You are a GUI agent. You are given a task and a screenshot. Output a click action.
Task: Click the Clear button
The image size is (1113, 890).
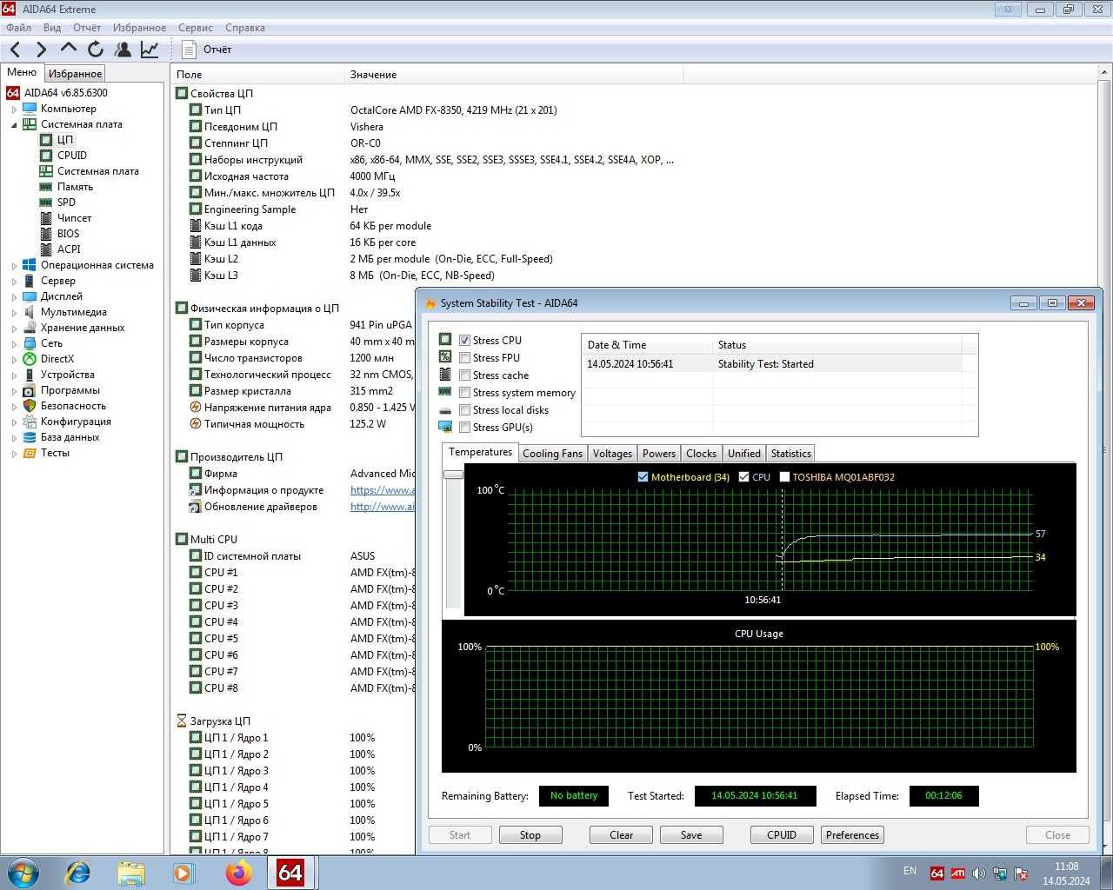pyautogui.click(x=621, y=835)
